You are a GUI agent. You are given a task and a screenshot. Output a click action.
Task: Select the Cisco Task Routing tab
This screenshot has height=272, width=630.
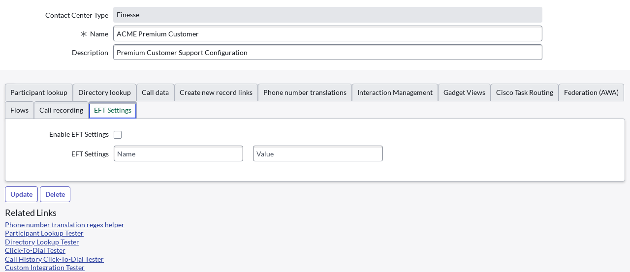pos(525,92)
